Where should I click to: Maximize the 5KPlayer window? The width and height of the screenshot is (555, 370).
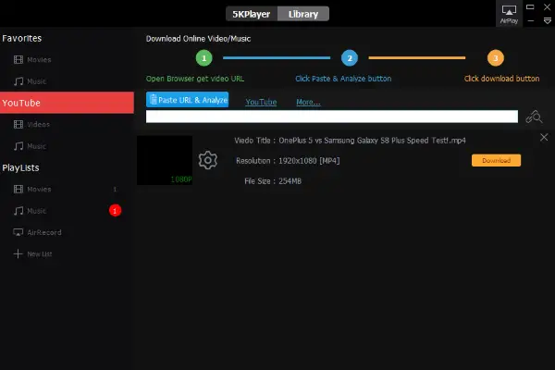[530, 7]
